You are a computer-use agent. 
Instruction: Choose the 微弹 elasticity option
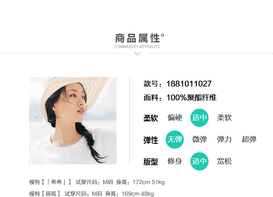[199, 140]
